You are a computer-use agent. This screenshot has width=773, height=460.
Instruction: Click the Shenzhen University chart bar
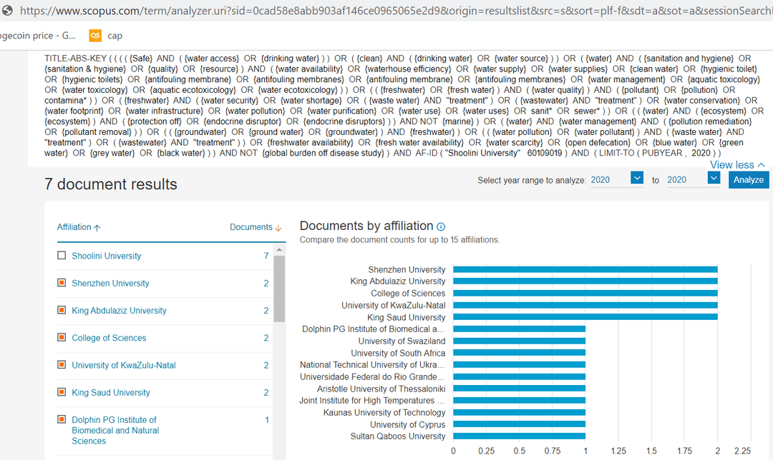coord(585,269)
